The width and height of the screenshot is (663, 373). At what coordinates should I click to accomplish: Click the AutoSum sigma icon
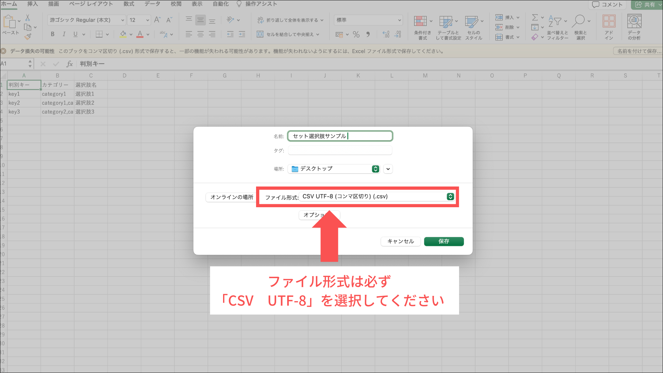pyautogui.click(x=535, y=17)
